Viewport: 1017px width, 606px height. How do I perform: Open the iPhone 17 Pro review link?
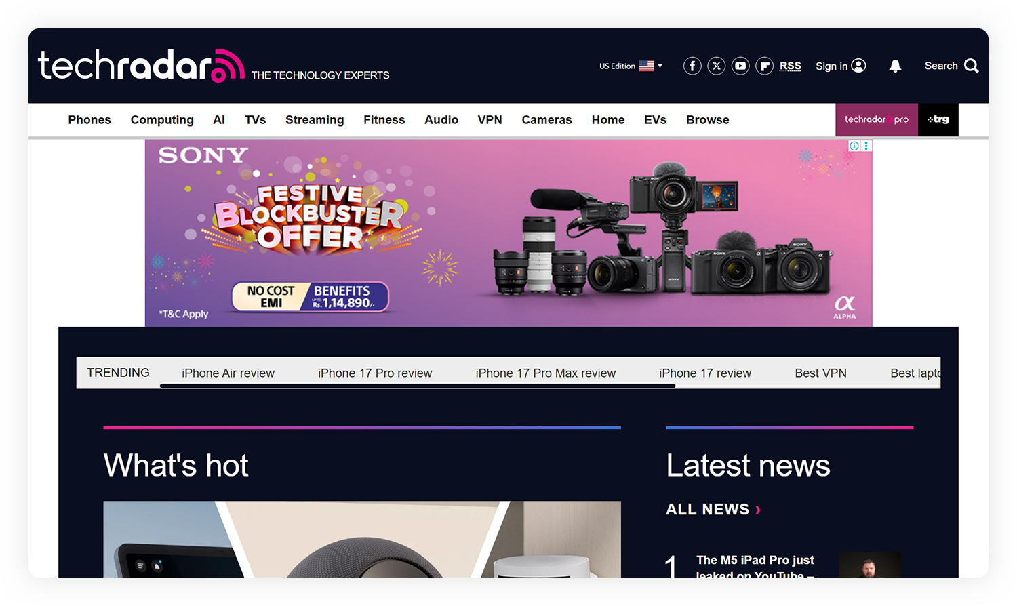pyautogui.click(x=375, y=373)
